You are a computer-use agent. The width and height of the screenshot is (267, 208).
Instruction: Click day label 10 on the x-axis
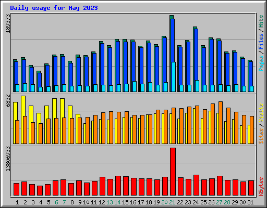[86, 202]
